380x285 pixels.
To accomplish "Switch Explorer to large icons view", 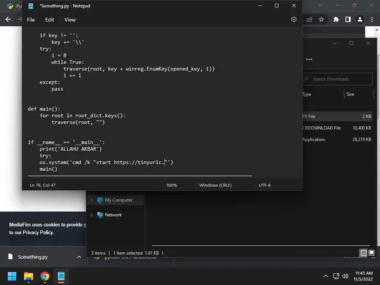I will point(371,253).
